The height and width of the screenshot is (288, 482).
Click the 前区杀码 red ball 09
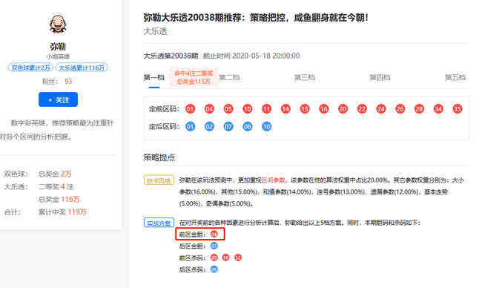214,258
